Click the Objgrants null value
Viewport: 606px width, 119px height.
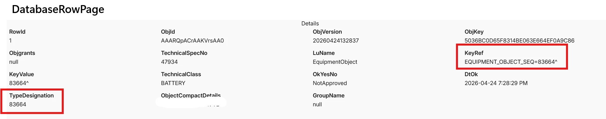[14, 62]
